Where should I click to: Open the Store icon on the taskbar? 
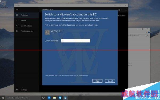click(60, 98)
